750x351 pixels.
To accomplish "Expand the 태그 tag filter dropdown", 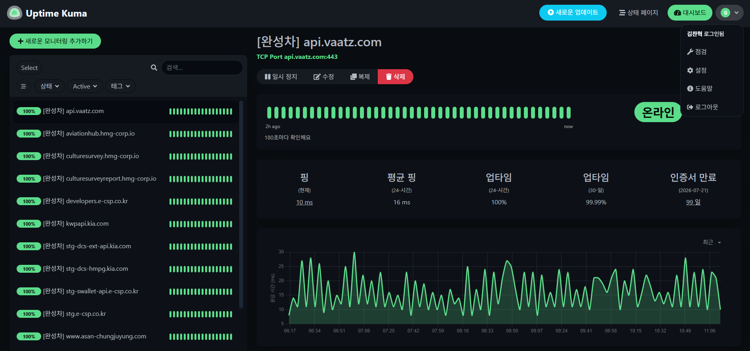I will pyautogui.click(x=120, y=86).
